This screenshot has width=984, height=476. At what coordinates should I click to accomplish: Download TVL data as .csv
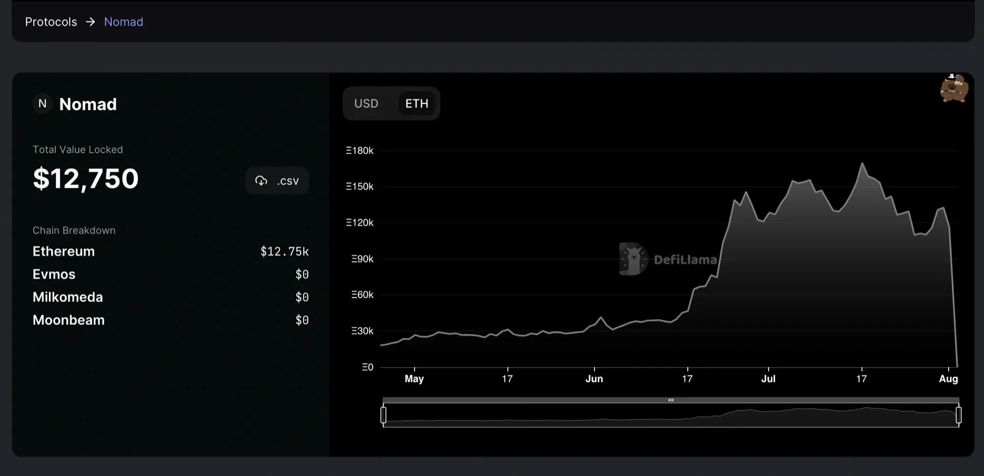[x=277, y=181]
